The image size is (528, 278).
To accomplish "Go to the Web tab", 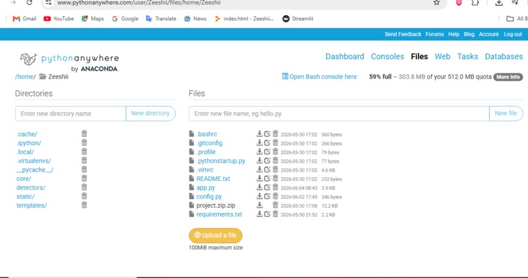I will pyautogui.click(x=442, y=56).
